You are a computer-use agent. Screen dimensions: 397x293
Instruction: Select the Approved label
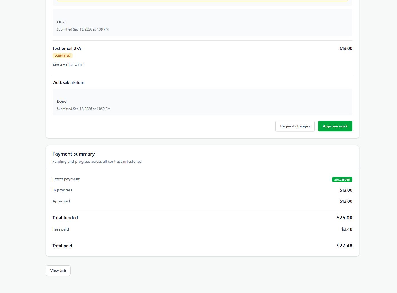click(x=61, y=201)
